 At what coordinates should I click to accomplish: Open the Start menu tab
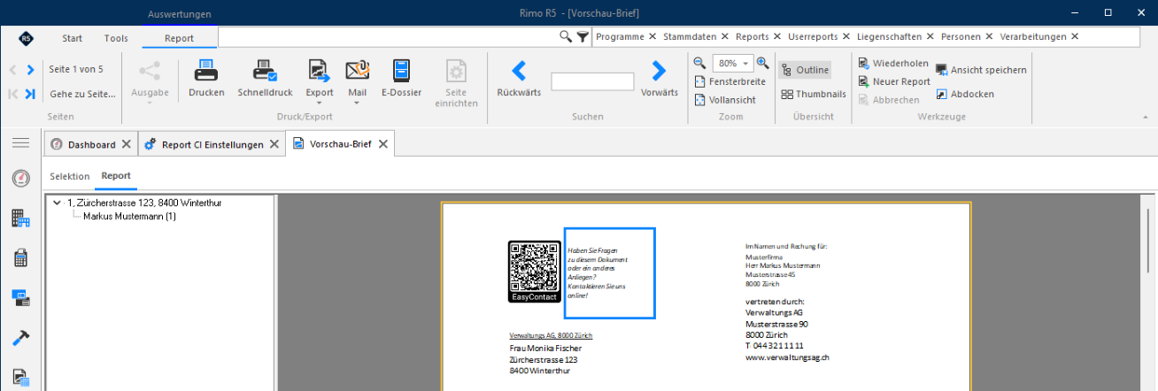pyautogui.click(x=73, y=38)
